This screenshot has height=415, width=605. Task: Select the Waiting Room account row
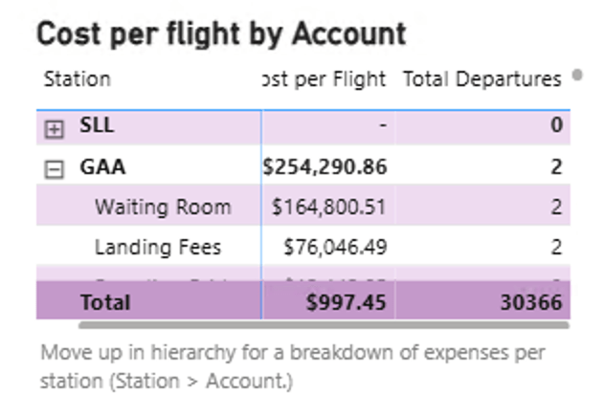pyautogui.click(x=162, y=207)
